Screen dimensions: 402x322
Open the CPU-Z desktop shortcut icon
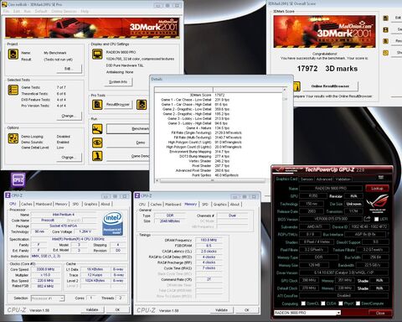click(x=18, y=180)
